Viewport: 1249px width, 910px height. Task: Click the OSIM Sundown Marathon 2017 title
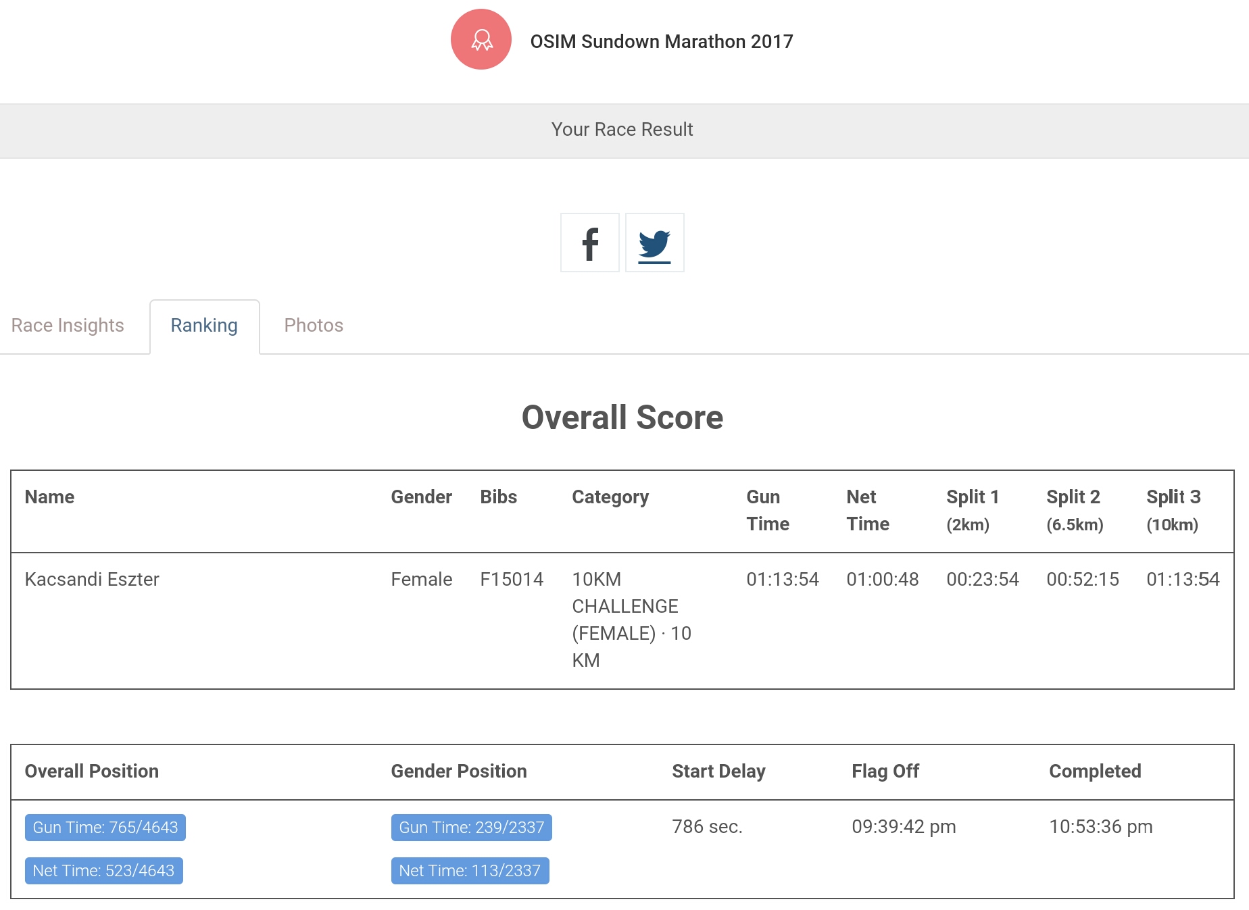click(662, 41)
